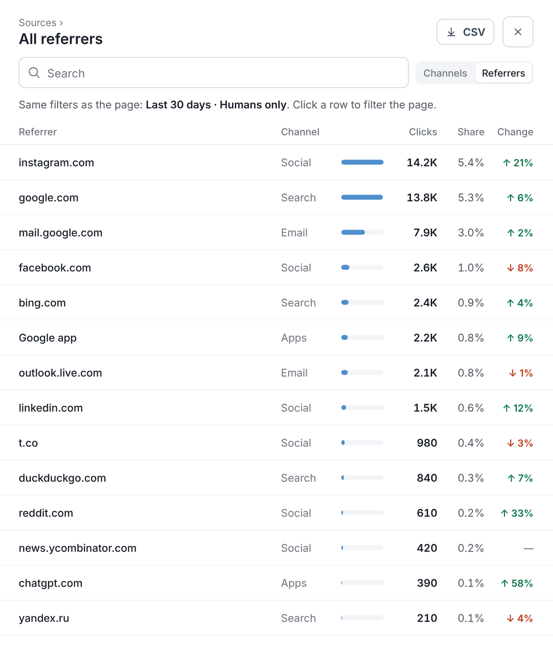This screenshot has width=553, height=652.
Task: Click the mail.google.com progress bar
Action: [362, 232]
